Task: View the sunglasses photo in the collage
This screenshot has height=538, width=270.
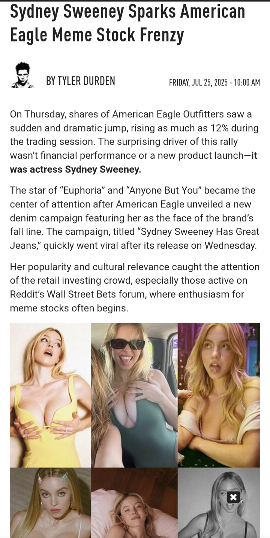Action: pos(134,395)
